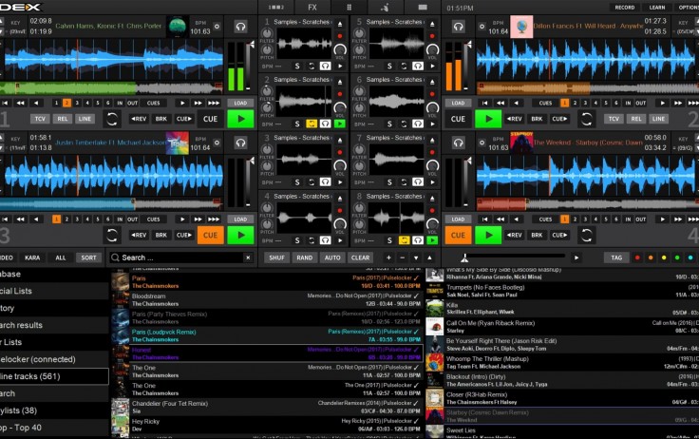
Task: Toggle headphone monitoring on deck 1
Action: tap(241, 28)
